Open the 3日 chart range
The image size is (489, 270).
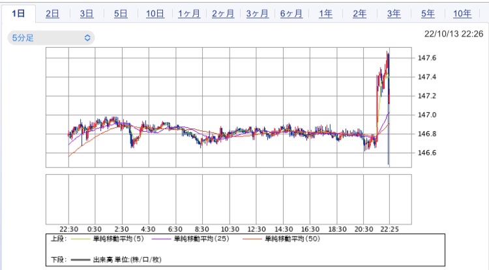pyautogui.click(x=87, y=14)
